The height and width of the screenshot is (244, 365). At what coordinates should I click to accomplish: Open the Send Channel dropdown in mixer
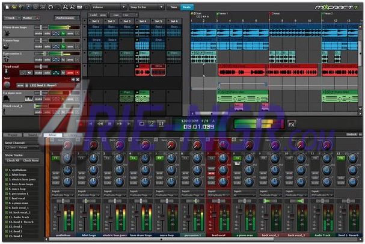pos(22,148)
